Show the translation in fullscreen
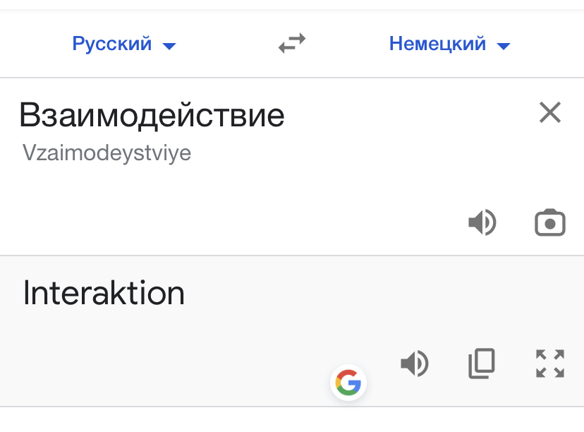 [x=550, y=364]
